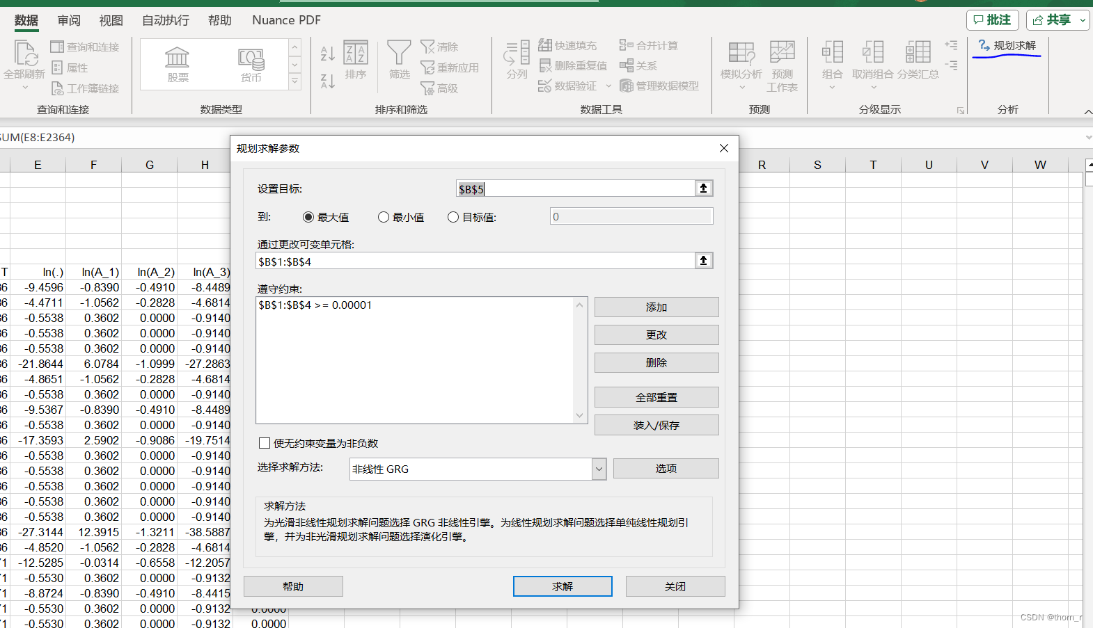Expand the Group dropdown arrow

click(x=832, y=87)
